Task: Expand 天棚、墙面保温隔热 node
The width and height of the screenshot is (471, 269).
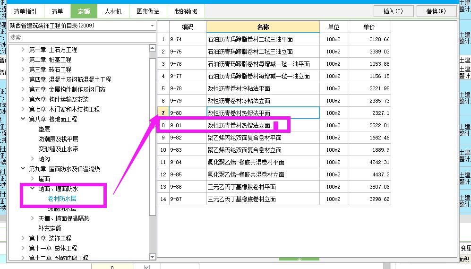Action: (33, 218)
